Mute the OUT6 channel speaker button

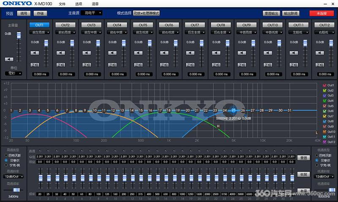(x=164, y=53)
